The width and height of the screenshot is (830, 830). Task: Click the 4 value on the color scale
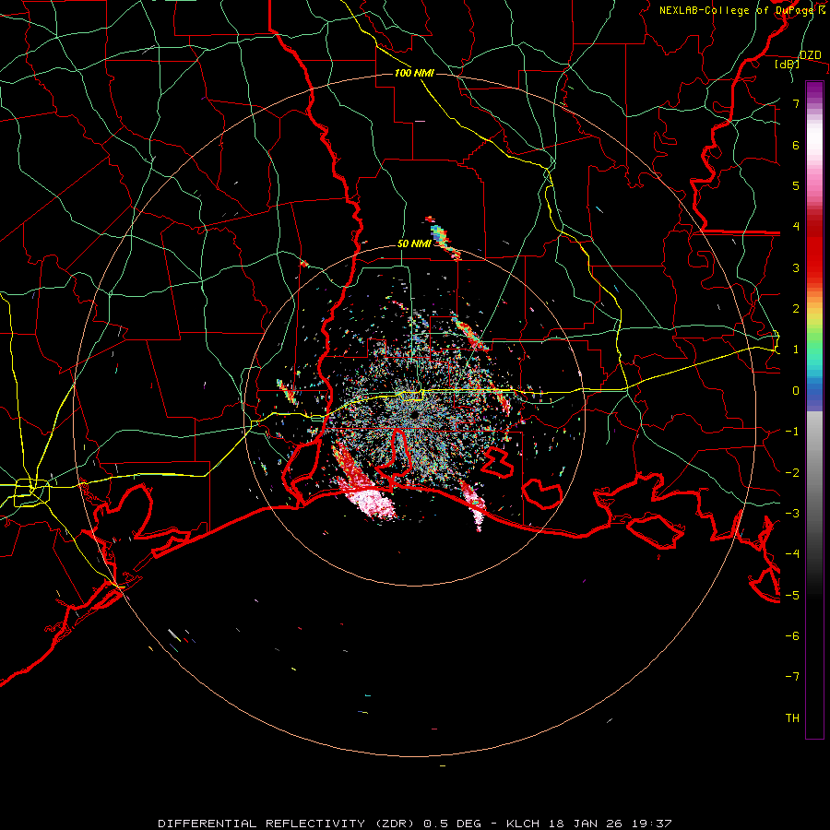click(796, 227)
